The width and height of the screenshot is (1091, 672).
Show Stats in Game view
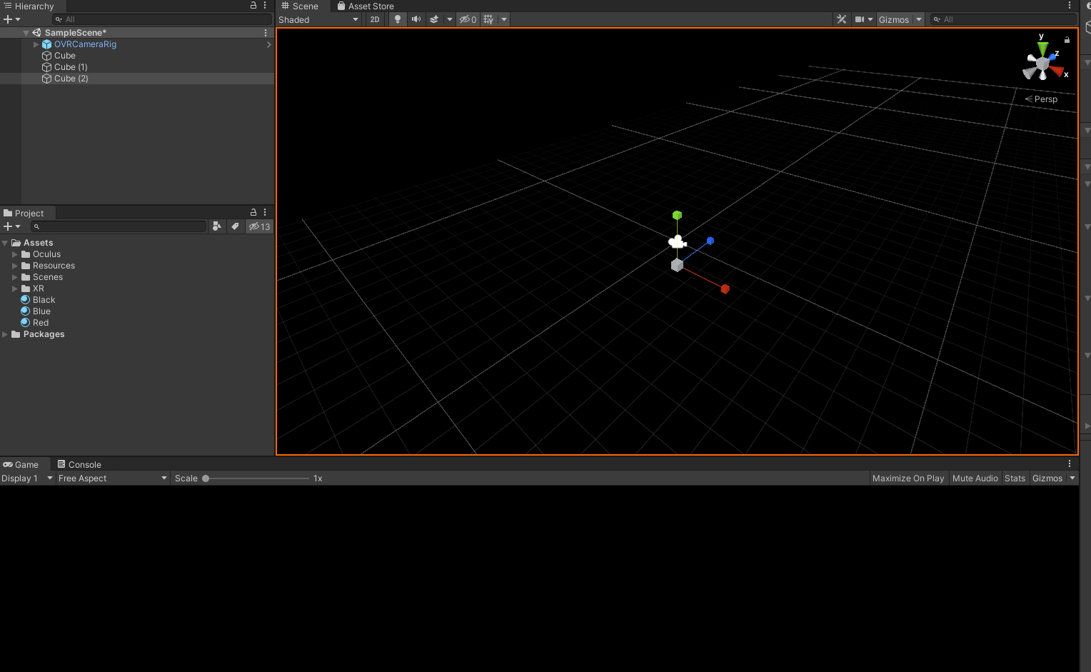tap(1015, 478)
